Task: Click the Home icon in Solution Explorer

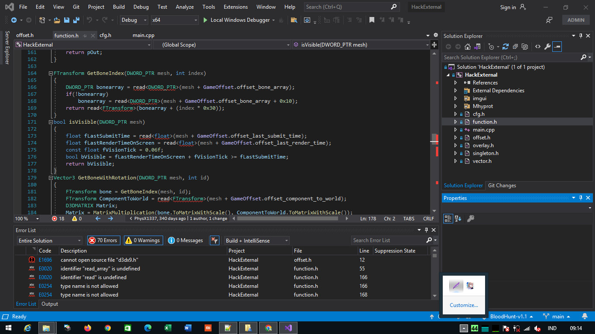Action: coord(468,47)
